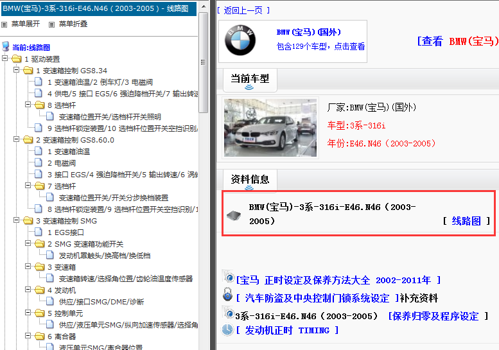The height and width of the screenshot is (350, 499).
Task: Click folder icon of 变速箱控制 GS8.34
Action: 28,70
